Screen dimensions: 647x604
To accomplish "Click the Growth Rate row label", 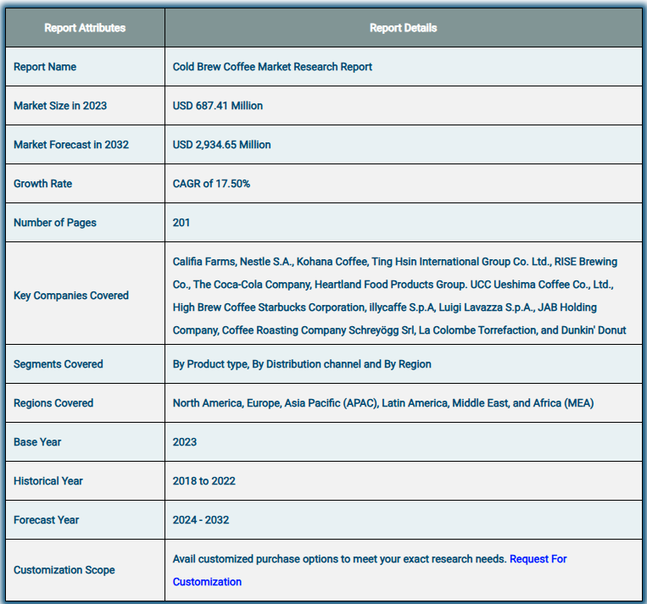I will 43,184.
